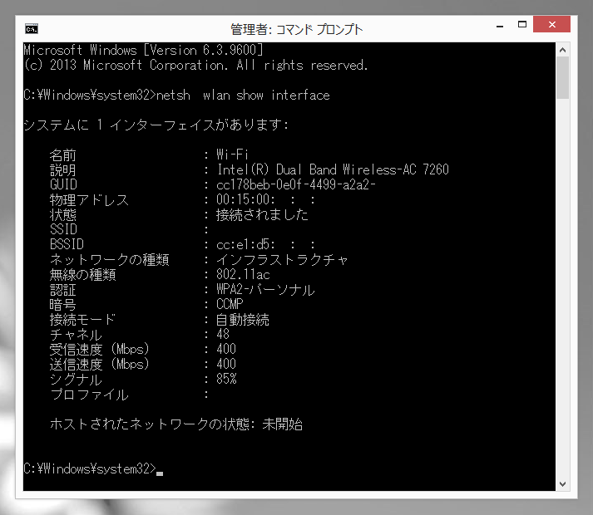Click the 状態 label

62,214
